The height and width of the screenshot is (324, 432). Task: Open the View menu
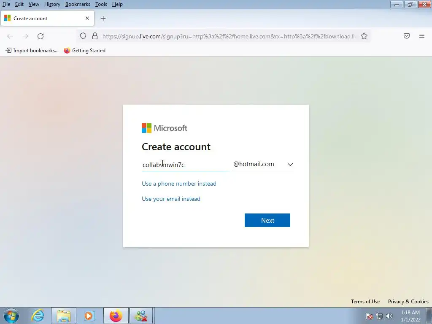pos(34,4)
